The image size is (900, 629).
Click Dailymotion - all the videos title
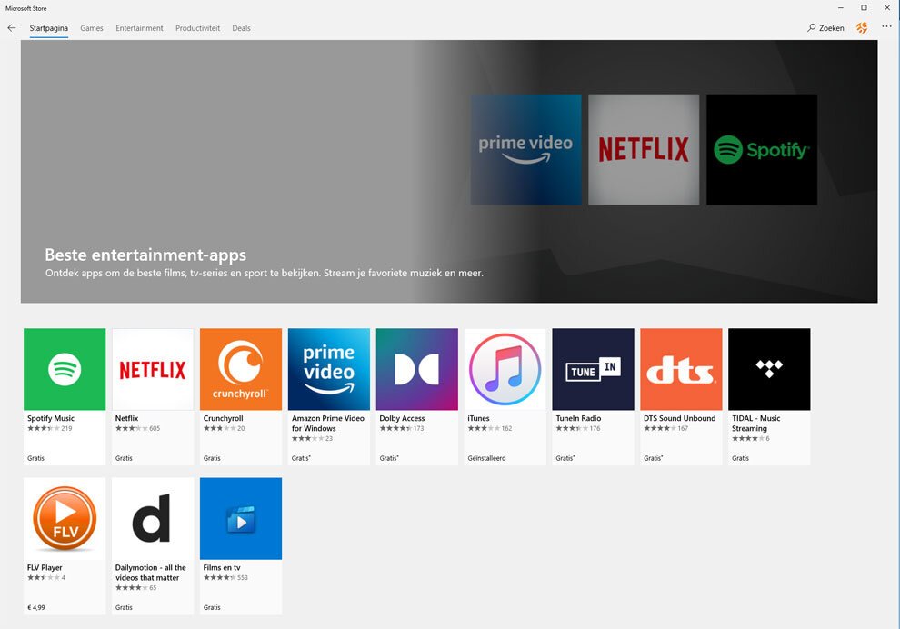point(150,573)
